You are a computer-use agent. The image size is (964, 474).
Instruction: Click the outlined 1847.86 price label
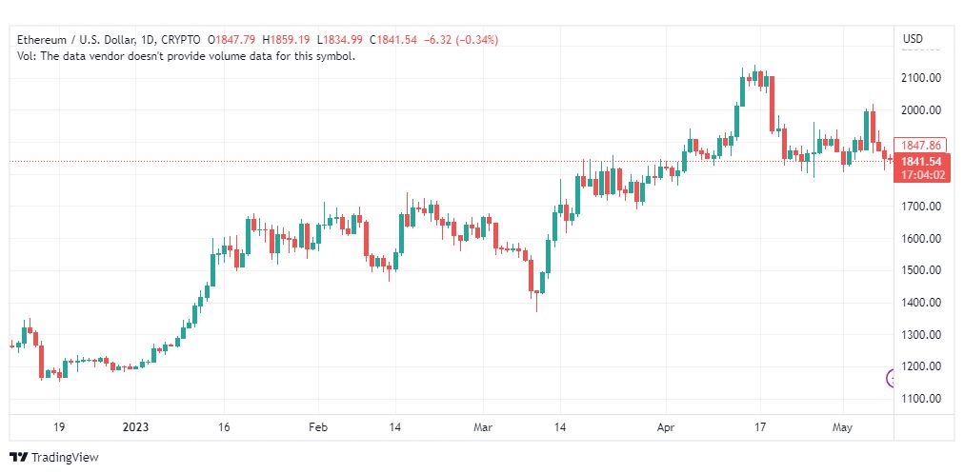tap(920, 146)
